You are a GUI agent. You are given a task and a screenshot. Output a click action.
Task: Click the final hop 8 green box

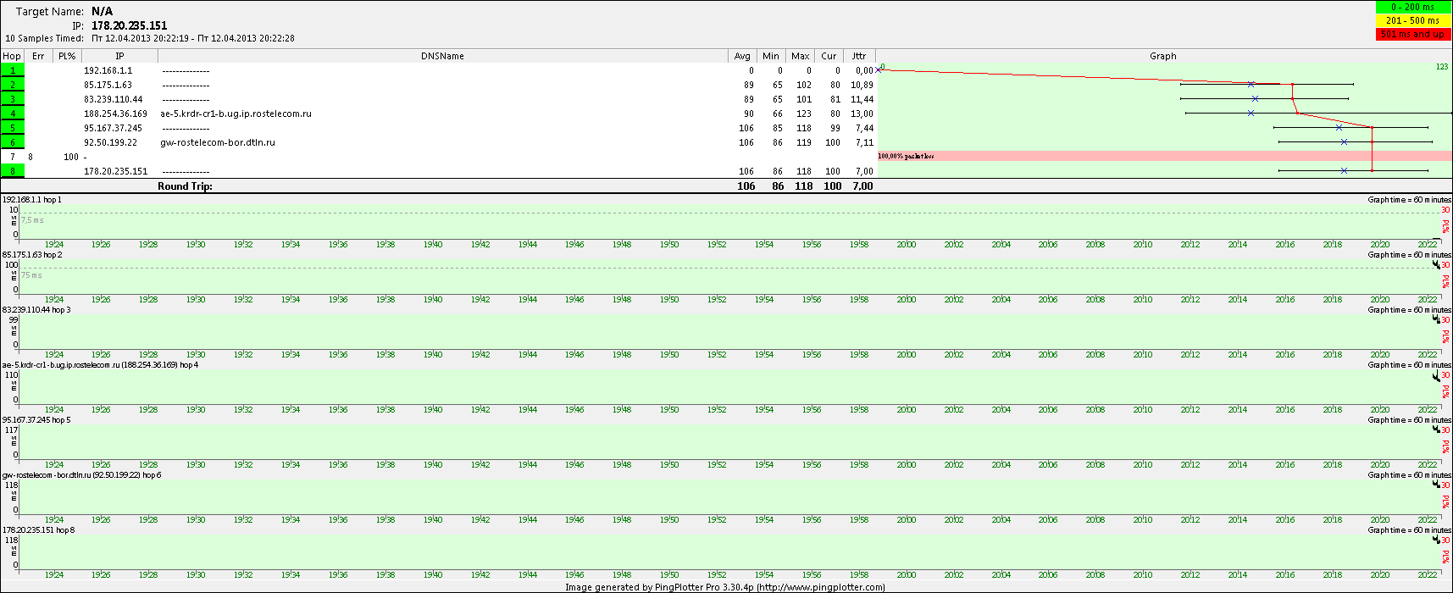pos(13,171)
